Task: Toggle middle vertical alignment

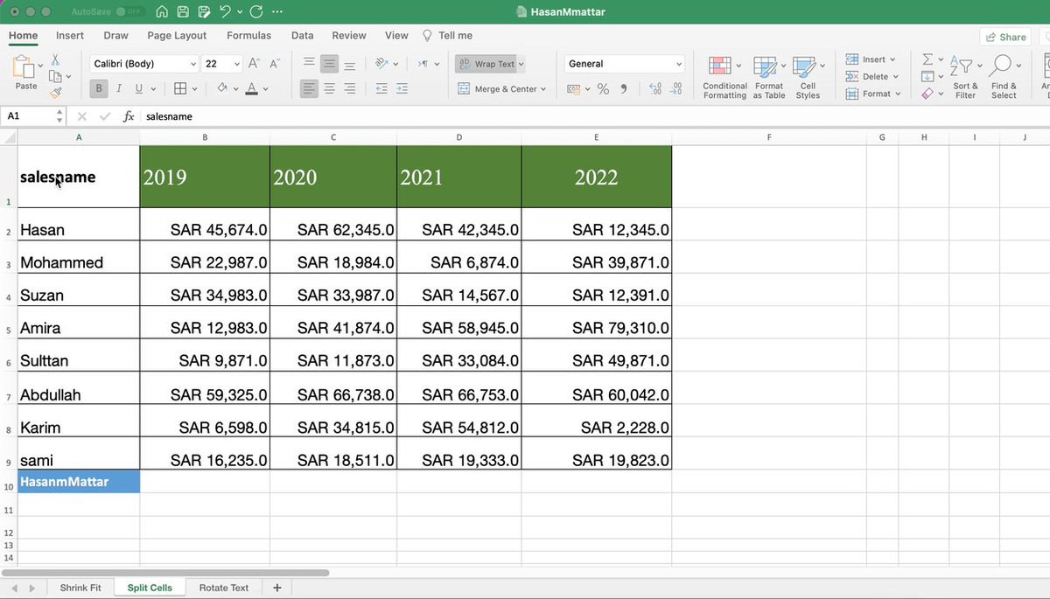Action: pyautogui.click(x=329, y=64)
